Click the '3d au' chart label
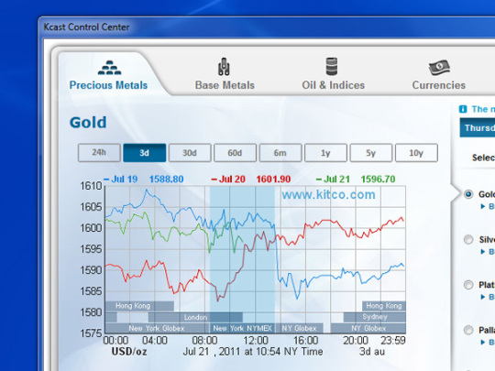 (372, 352)
